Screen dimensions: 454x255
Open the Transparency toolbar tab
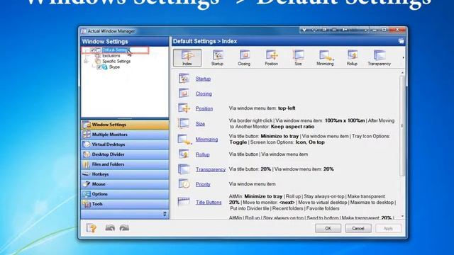pos(379,57)
